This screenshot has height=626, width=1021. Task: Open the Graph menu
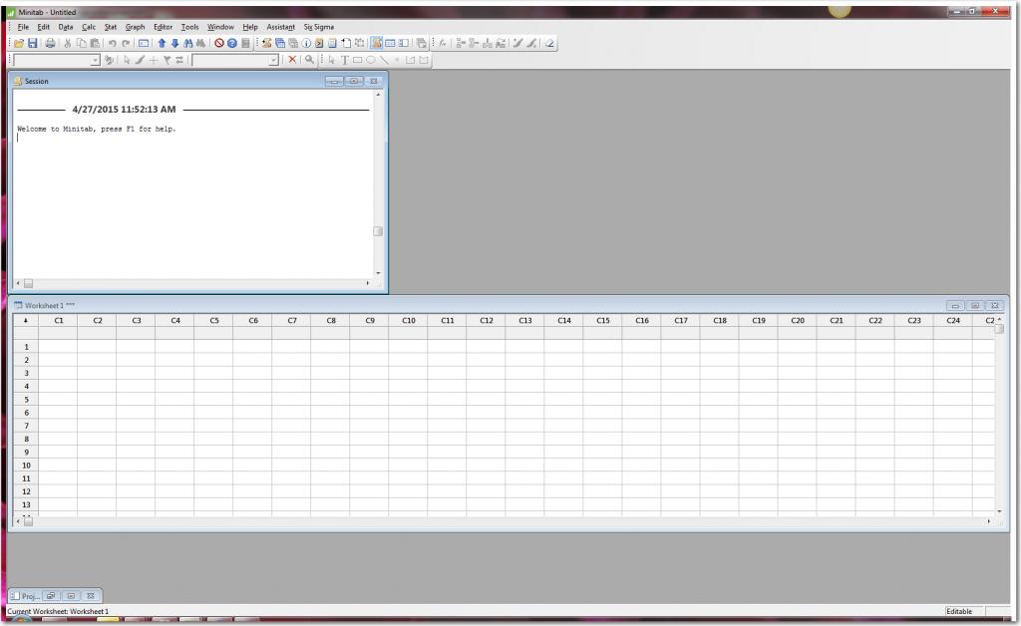tap(135, 27)
